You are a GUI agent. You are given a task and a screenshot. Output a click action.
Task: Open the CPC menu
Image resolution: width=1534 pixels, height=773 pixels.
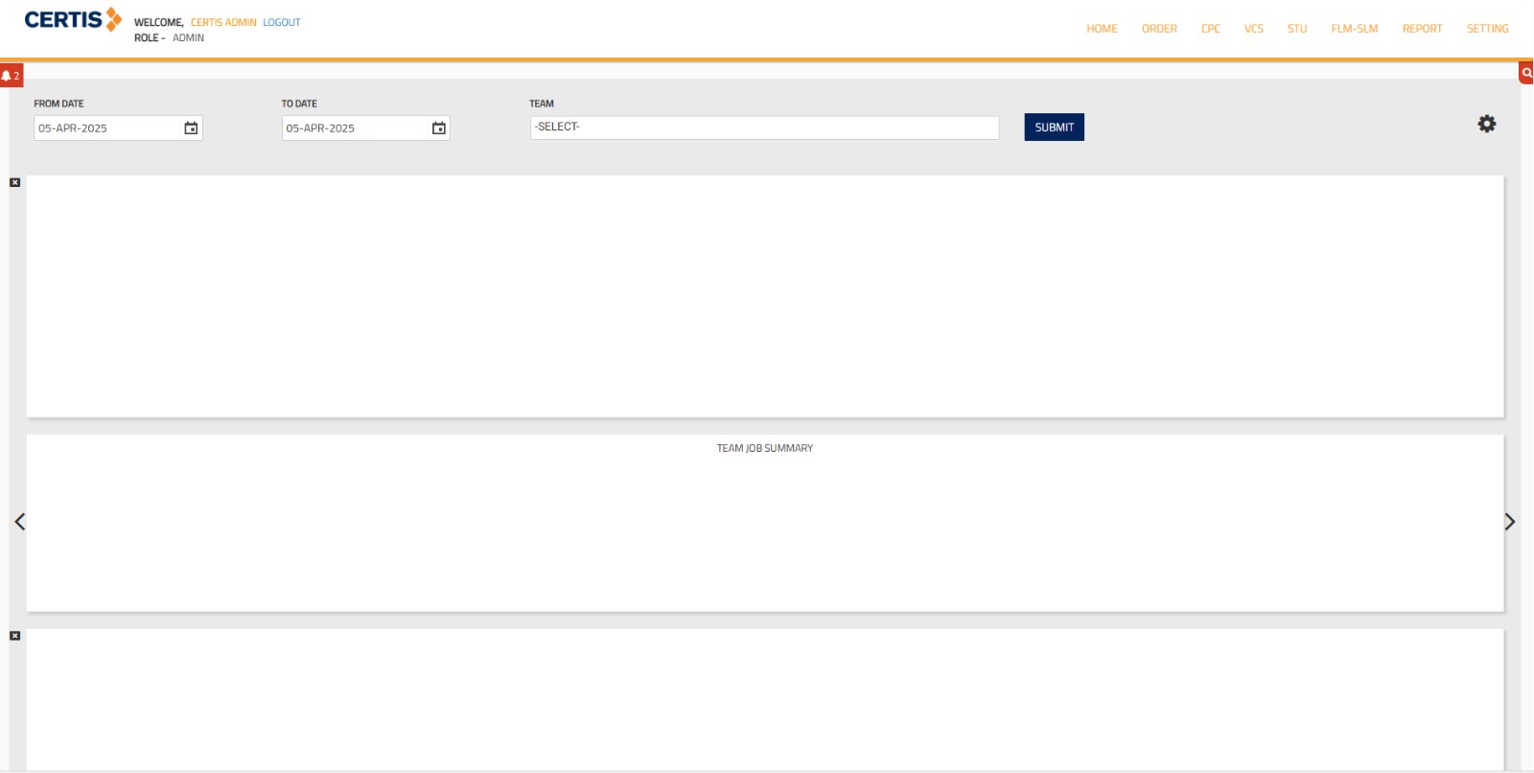pyautogui.click(x=1210, y=29)
